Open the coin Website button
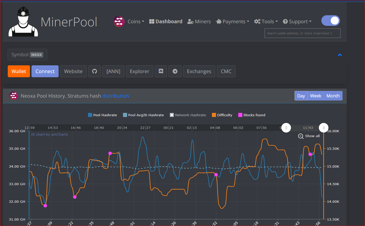The height and width of the screenshot is (226, 365). tap(73, 71)
